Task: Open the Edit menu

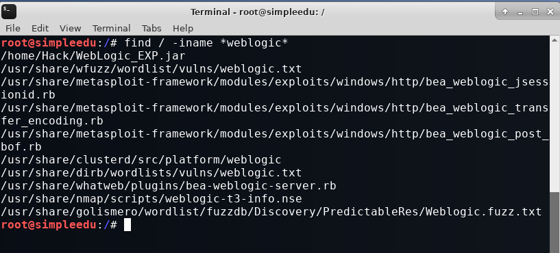Action: [x=40, y=28]
